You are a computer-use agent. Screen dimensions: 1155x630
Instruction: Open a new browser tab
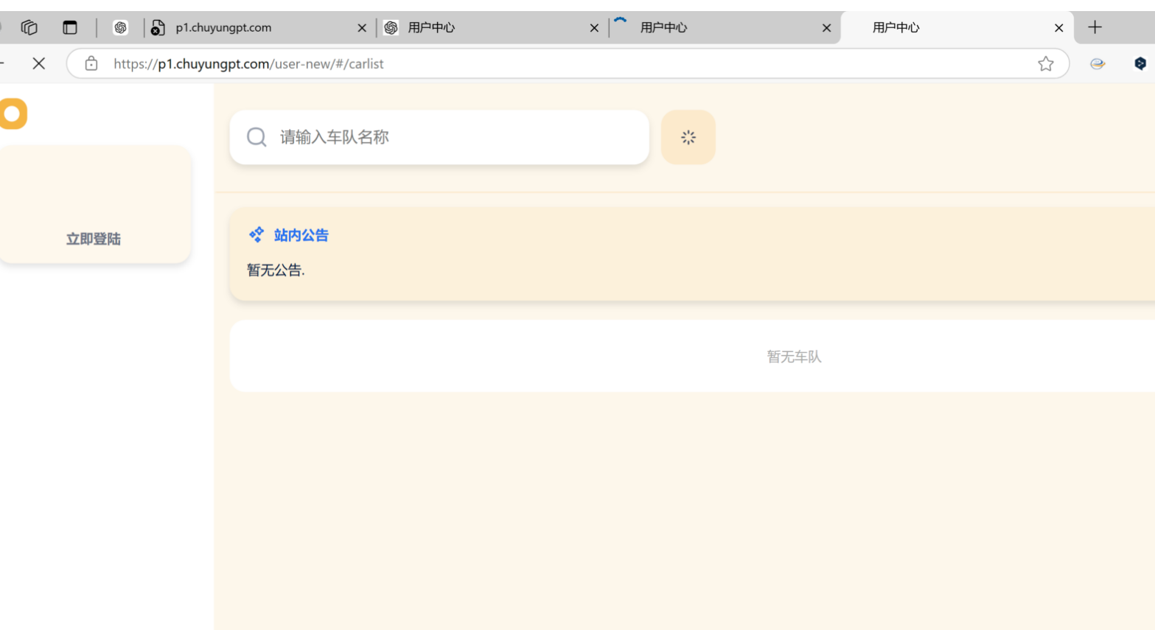tap(1095, 27)
